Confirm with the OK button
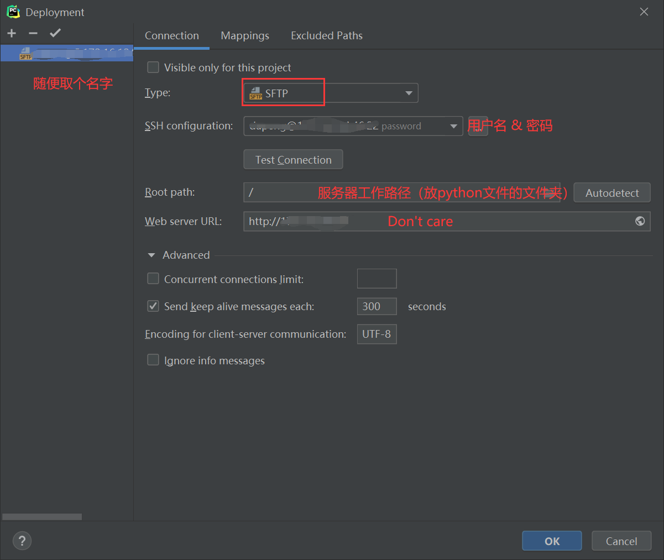This screenshot has width=664, height=560. [x=552, y=541]
